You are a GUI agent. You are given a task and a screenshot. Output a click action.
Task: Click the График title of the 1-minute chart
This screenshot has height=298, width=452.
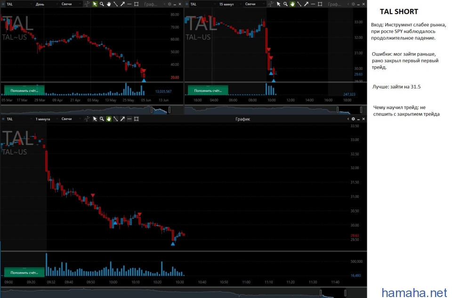pos(243,119)
